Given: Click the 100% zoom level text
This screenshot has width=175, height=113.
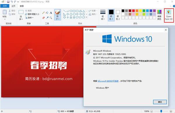Looking at the screenshot, I should point(147,111).
